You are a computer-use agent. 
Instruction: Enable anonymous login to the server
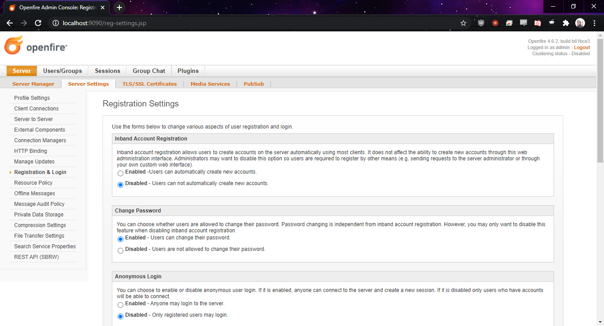[x=120, y=305]
